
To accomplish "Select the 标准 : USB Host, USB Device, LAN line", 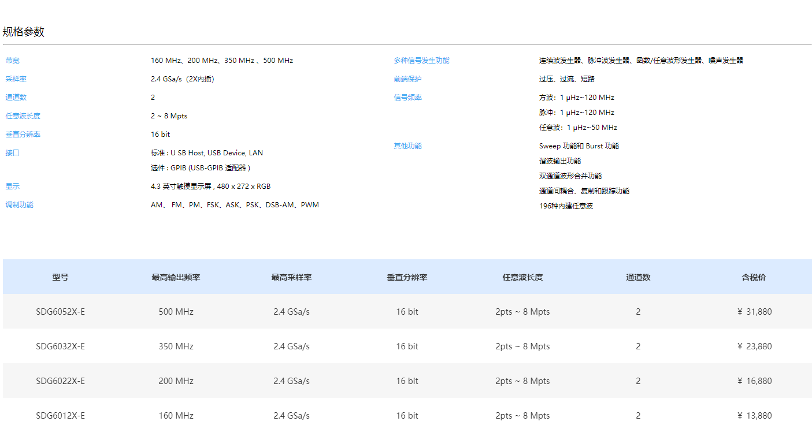I will coord(207,153).
